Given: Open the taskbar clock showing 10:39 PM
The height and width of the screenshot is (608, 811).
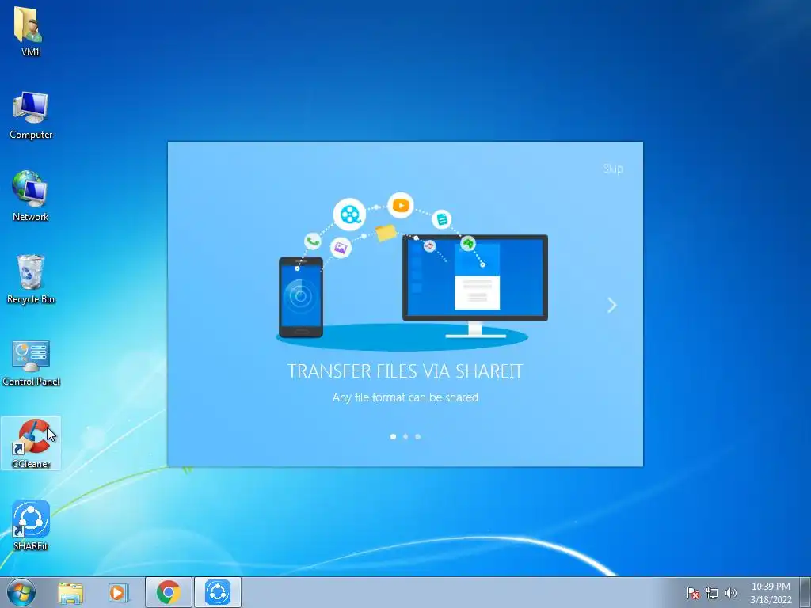Looking at the screenshot, I should (771, 593).
